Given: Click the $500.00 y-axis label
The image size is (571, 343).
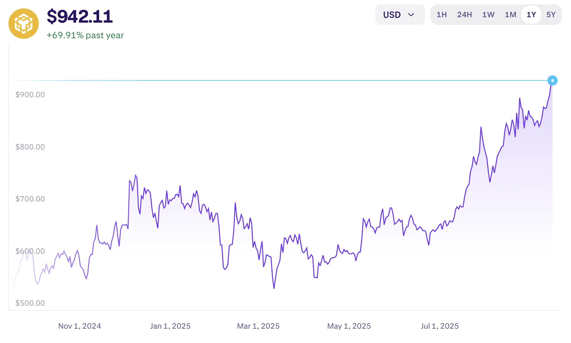Looking at the screenshot, I should click(x=30, y=303).
